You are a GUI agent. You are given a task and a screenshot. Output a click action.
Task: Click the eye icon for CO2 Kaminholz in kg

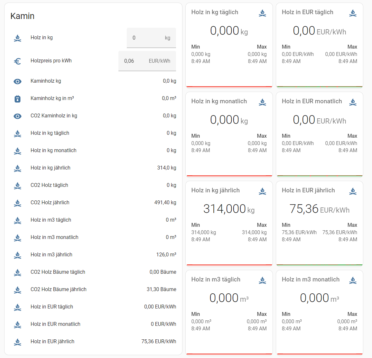tap(18, 116)
